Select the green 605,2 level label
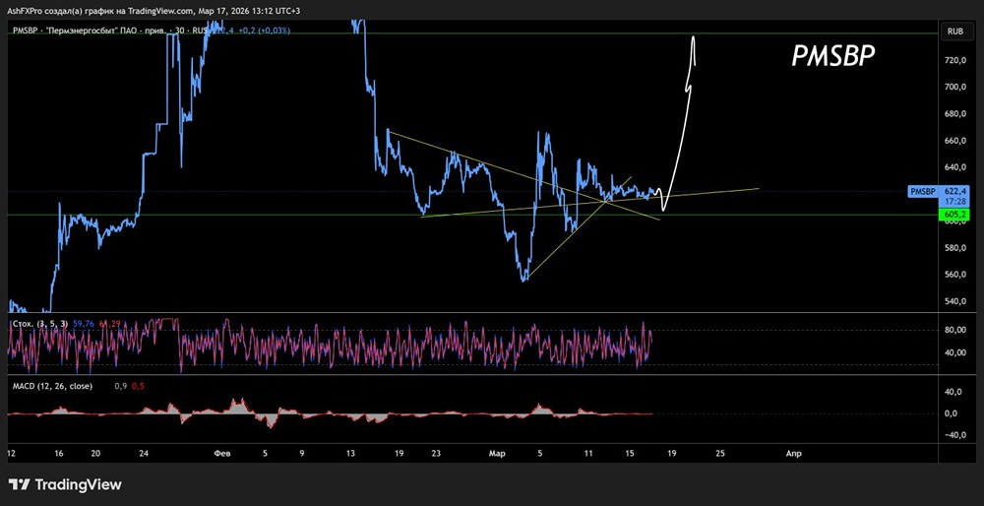 (954, 215)
